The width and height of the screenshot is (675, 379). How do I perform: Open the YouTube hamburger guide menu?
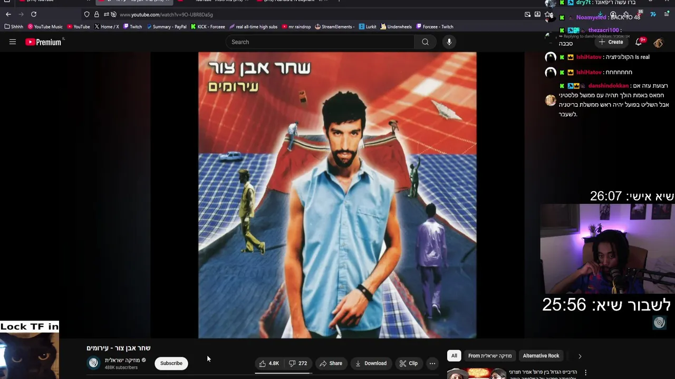[x=13, y=42]
